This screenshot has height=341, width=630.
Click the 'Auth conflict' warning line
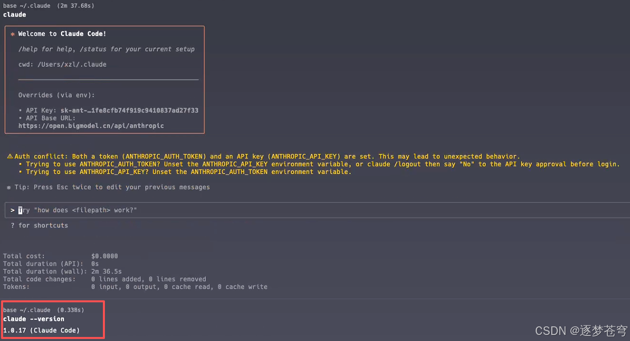[x=267, y=156]
